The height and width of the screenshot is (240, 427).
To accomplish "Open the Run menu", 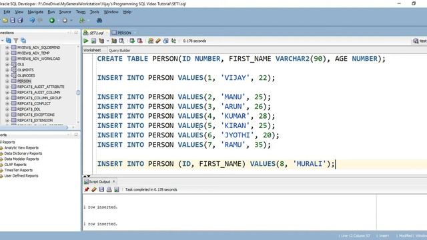I will click(51, 12).
